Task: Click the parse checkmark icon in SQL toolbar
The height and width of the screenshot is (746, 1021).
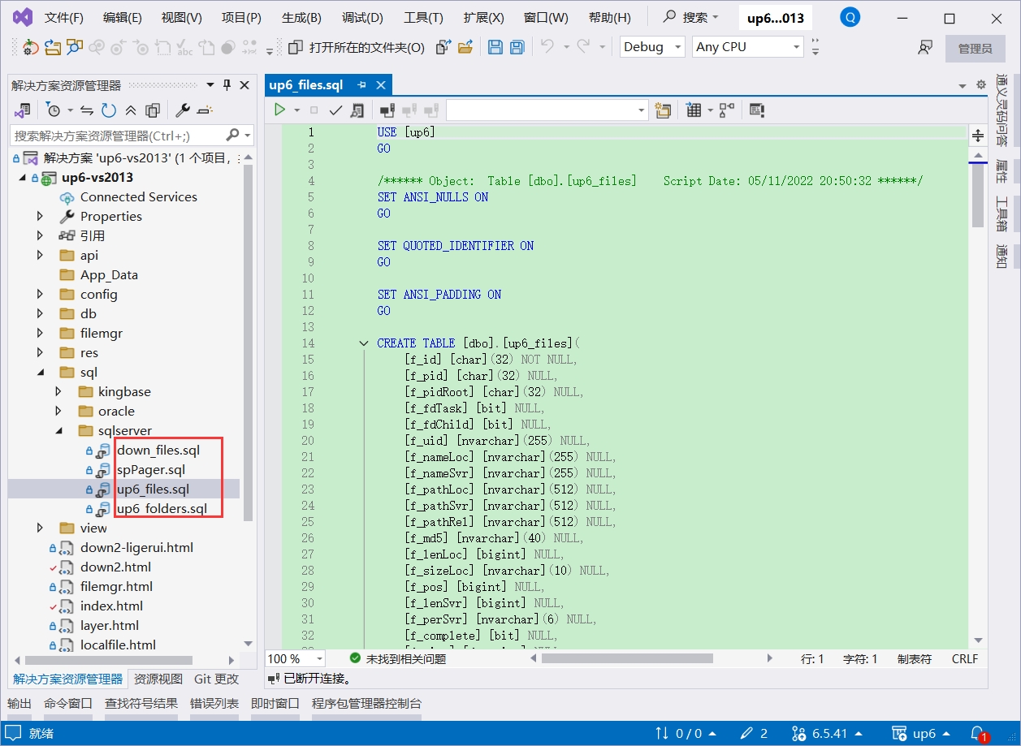Action: click(335, 110)
